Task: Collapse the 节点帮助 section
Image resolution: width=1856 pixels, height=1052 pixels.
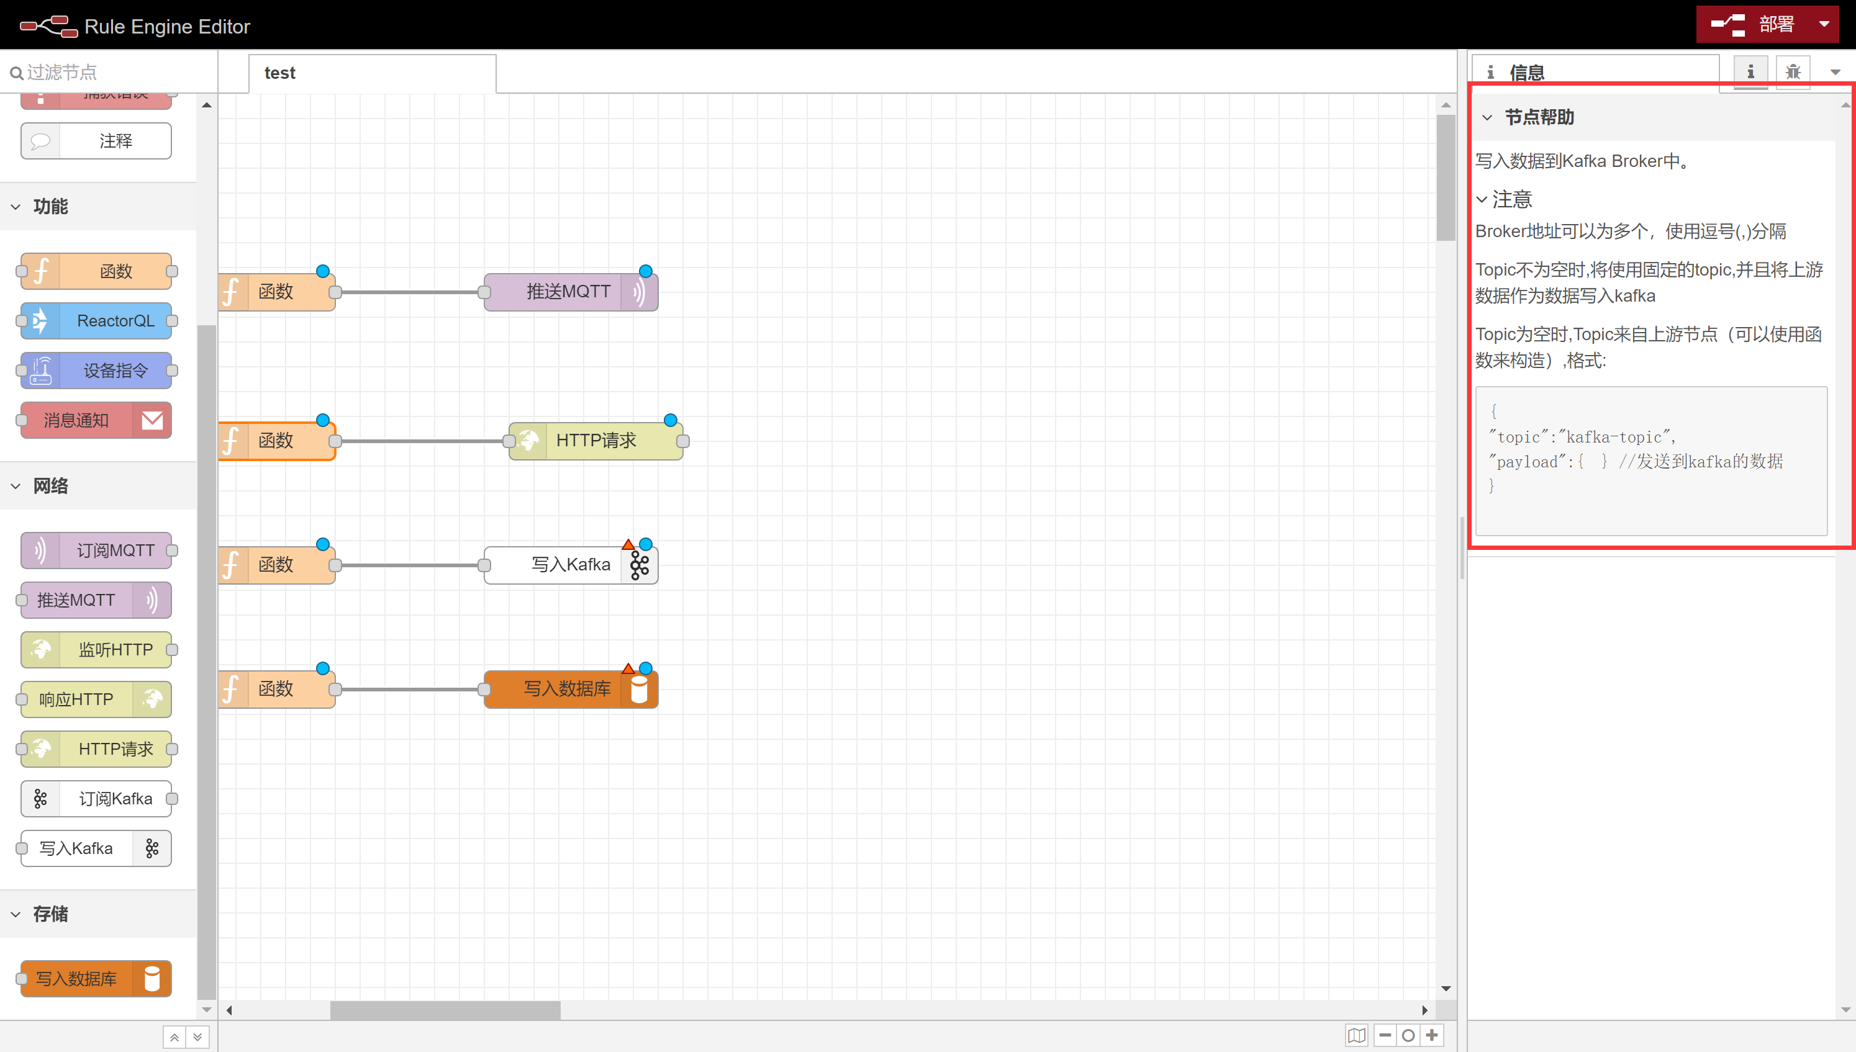Action: tap(1487, 117)
